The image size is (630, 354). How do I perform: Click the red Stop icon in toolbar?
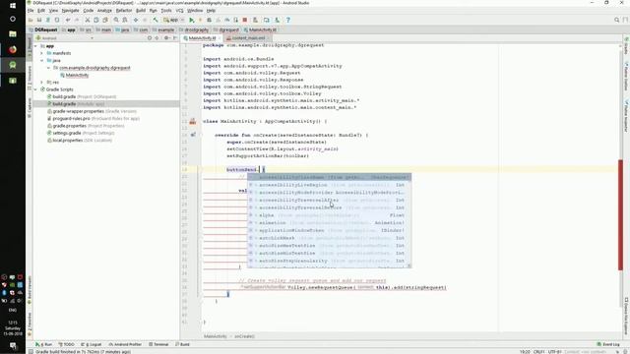(x=244, y=20)
